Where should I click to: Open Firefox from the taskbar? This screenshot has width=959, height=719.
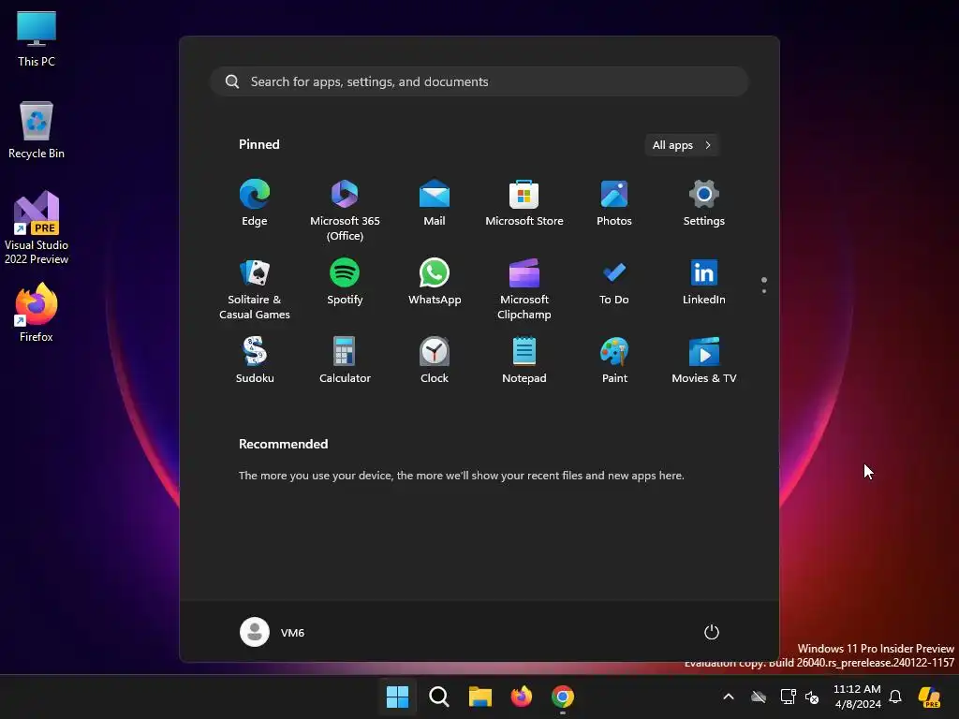[521, 697]
